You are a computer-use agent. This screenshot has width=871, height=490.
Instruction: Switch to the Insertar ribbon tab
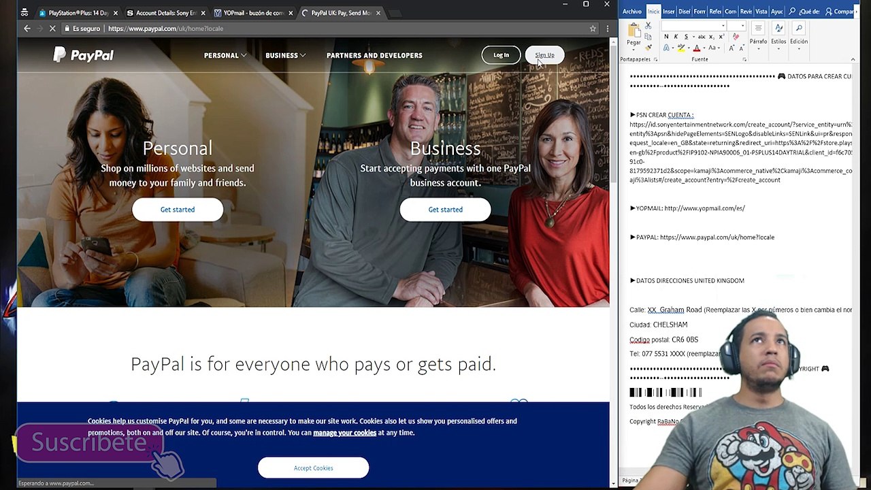pos(669,12)
